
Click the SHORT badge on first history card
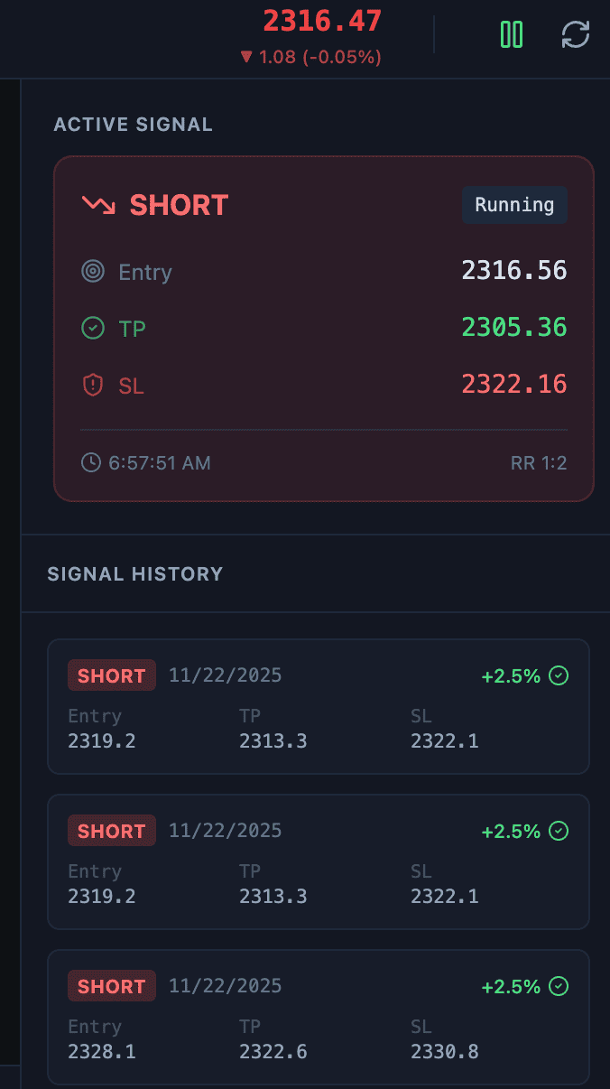111,675
